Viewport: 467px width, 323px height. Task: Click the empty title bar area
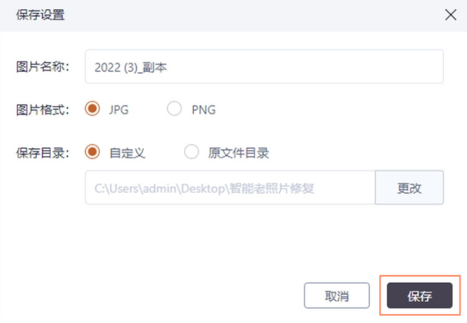245,15
